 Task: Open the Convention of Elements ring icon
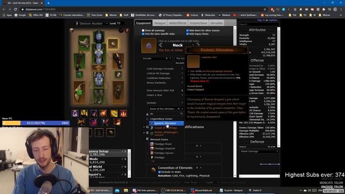(x=153, y=170)
